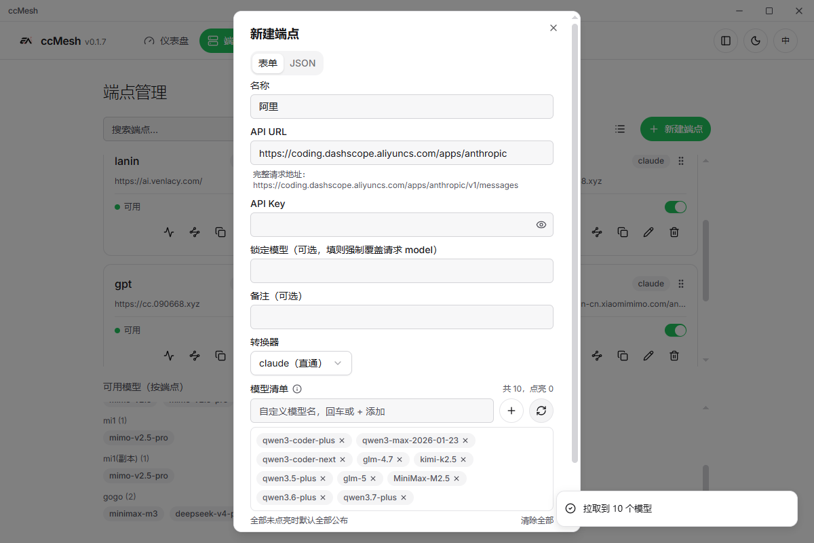This screenshot has height=543, width=814.
Task: Click lanin endpoint route icon
Action: click(x=195, y=232)
